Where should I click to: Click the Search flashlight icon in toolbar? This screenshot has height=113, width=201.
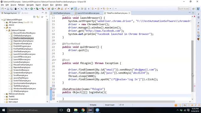tap(66, 9)
